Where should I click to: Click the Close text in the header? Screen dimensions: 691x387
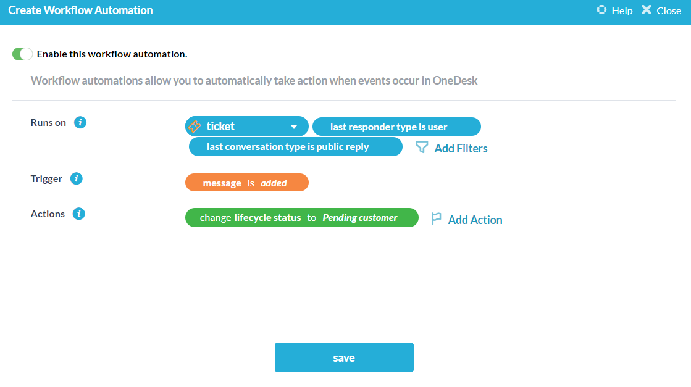669,10
